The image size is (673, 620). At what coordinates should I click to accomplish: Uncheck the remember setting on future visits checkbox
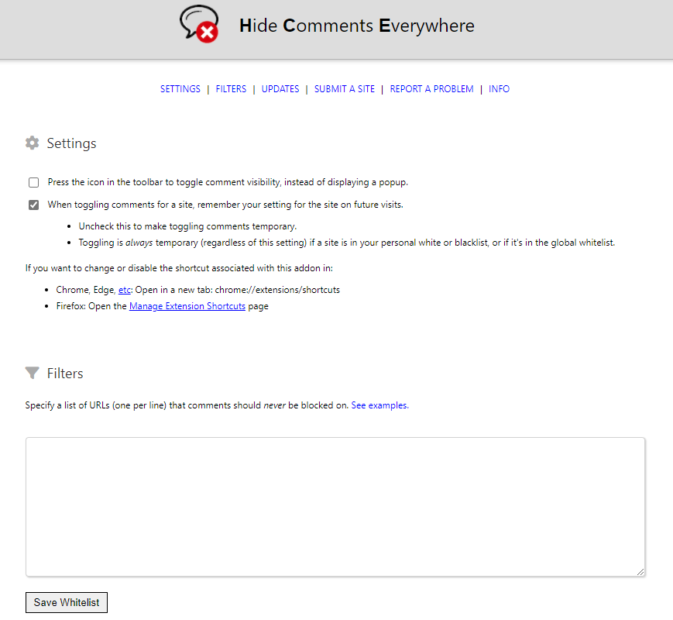tap(33, 205)
